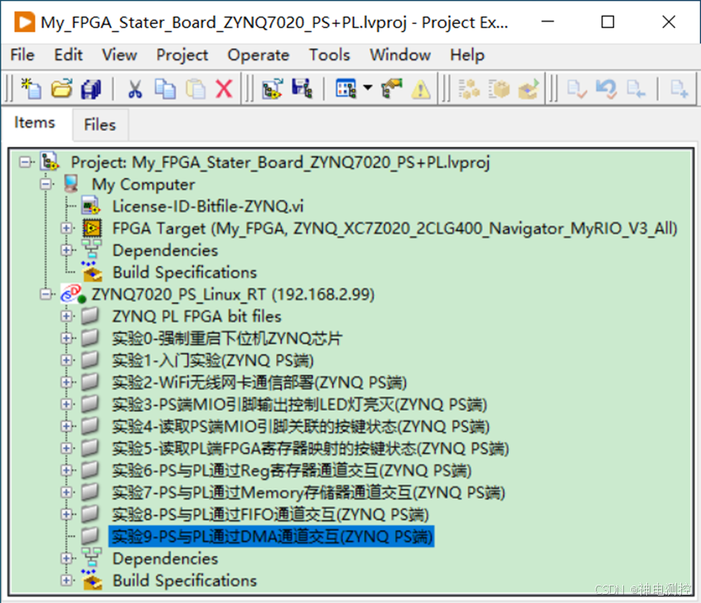Open the File menu
Viewport: 701px width, 603px height.
(x=22, y=55)
